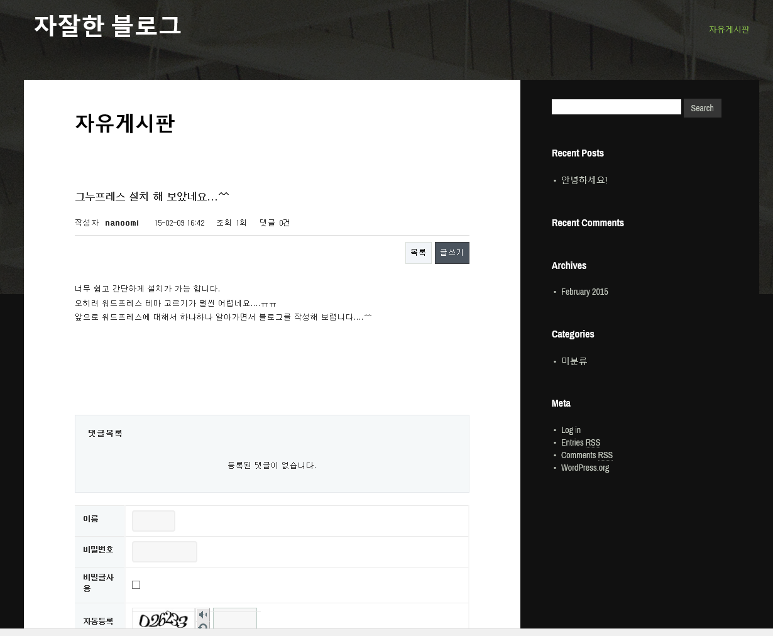The height and width of the screenshot is (636, 773).
Task: Play the captcha audio speaker icon
Action: point(202,615)
